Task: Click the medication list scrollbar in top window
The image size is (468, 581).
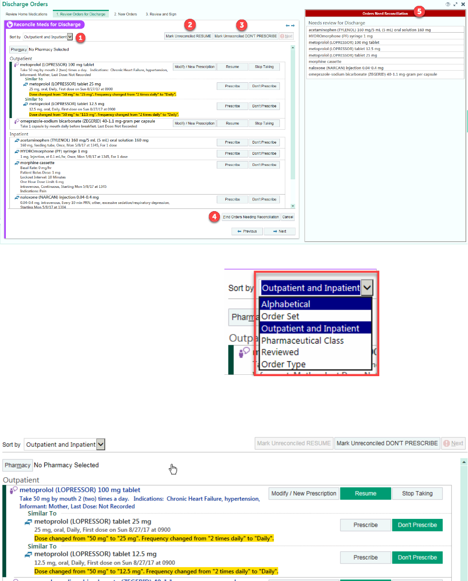Action: [x=293, y=115]
